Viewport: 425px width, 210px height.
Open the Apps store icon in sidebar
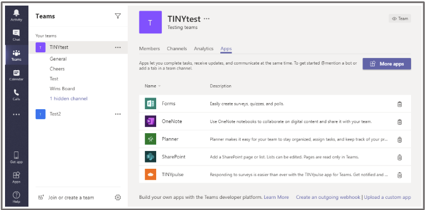16,175
